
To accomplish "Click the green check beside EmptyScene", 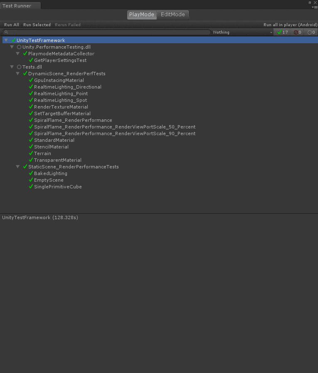I will click(x=31, y=180).
